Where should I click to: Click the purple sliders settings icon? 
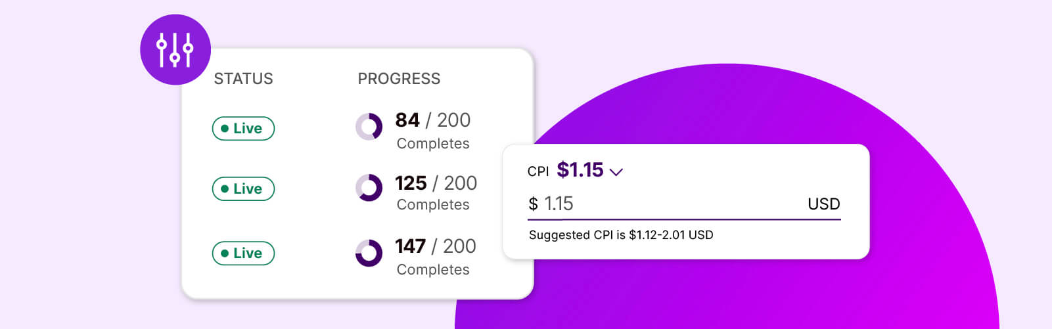[175, 49]
